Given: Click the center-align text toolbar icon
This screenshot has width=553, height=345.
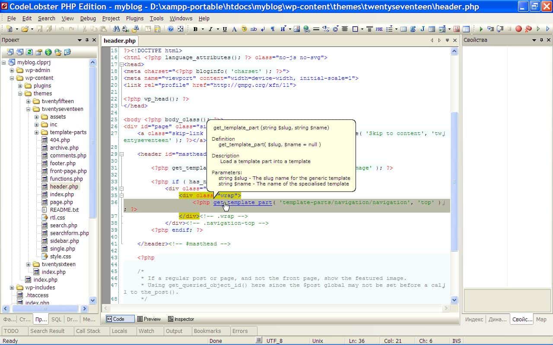Looking at the screenshot, I should pyautogui.click(x=345, y=29).
